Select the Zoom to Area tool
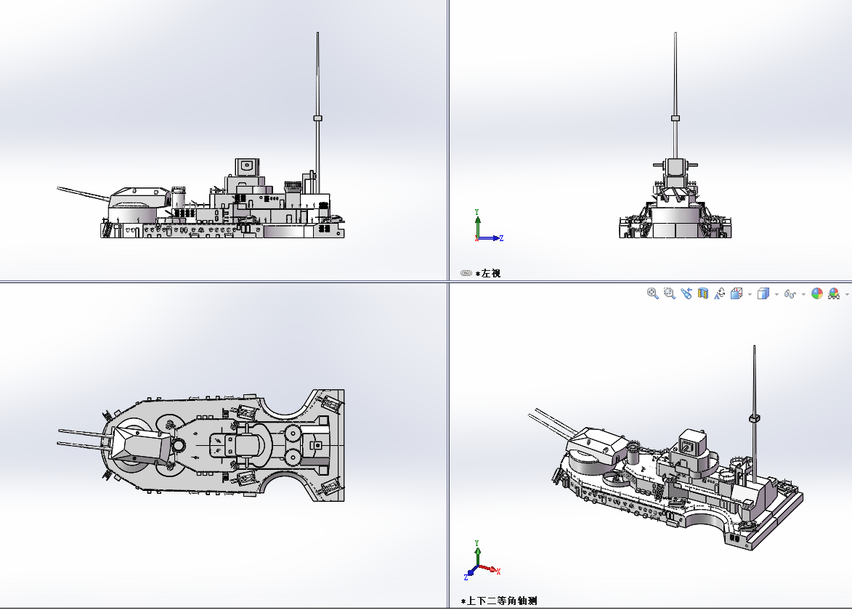The height and width of the screenshot is (610, 852). click(x=670, y=294)
